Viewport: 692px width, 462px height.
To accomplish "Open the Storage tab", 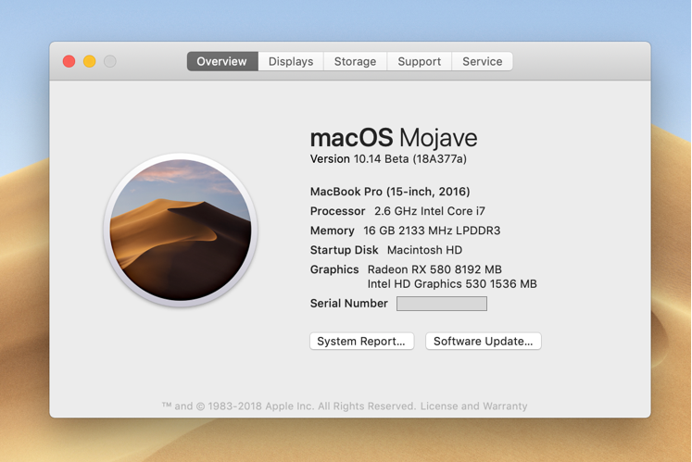I will click(x=355, y=61).
